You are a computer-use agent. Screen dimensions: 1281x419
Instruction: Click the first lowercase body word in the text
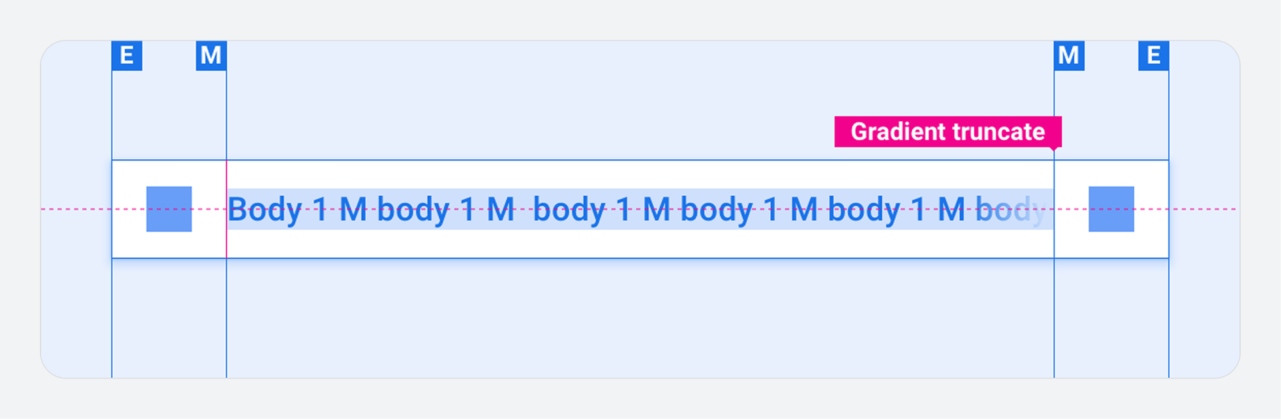(413, 210)
